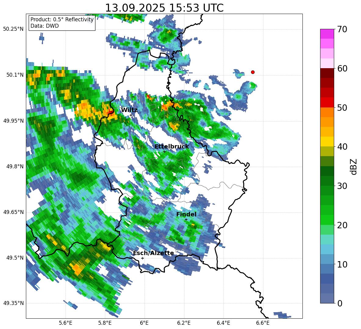Click the Esch/Alzette location cross marker

coord(142,258)
